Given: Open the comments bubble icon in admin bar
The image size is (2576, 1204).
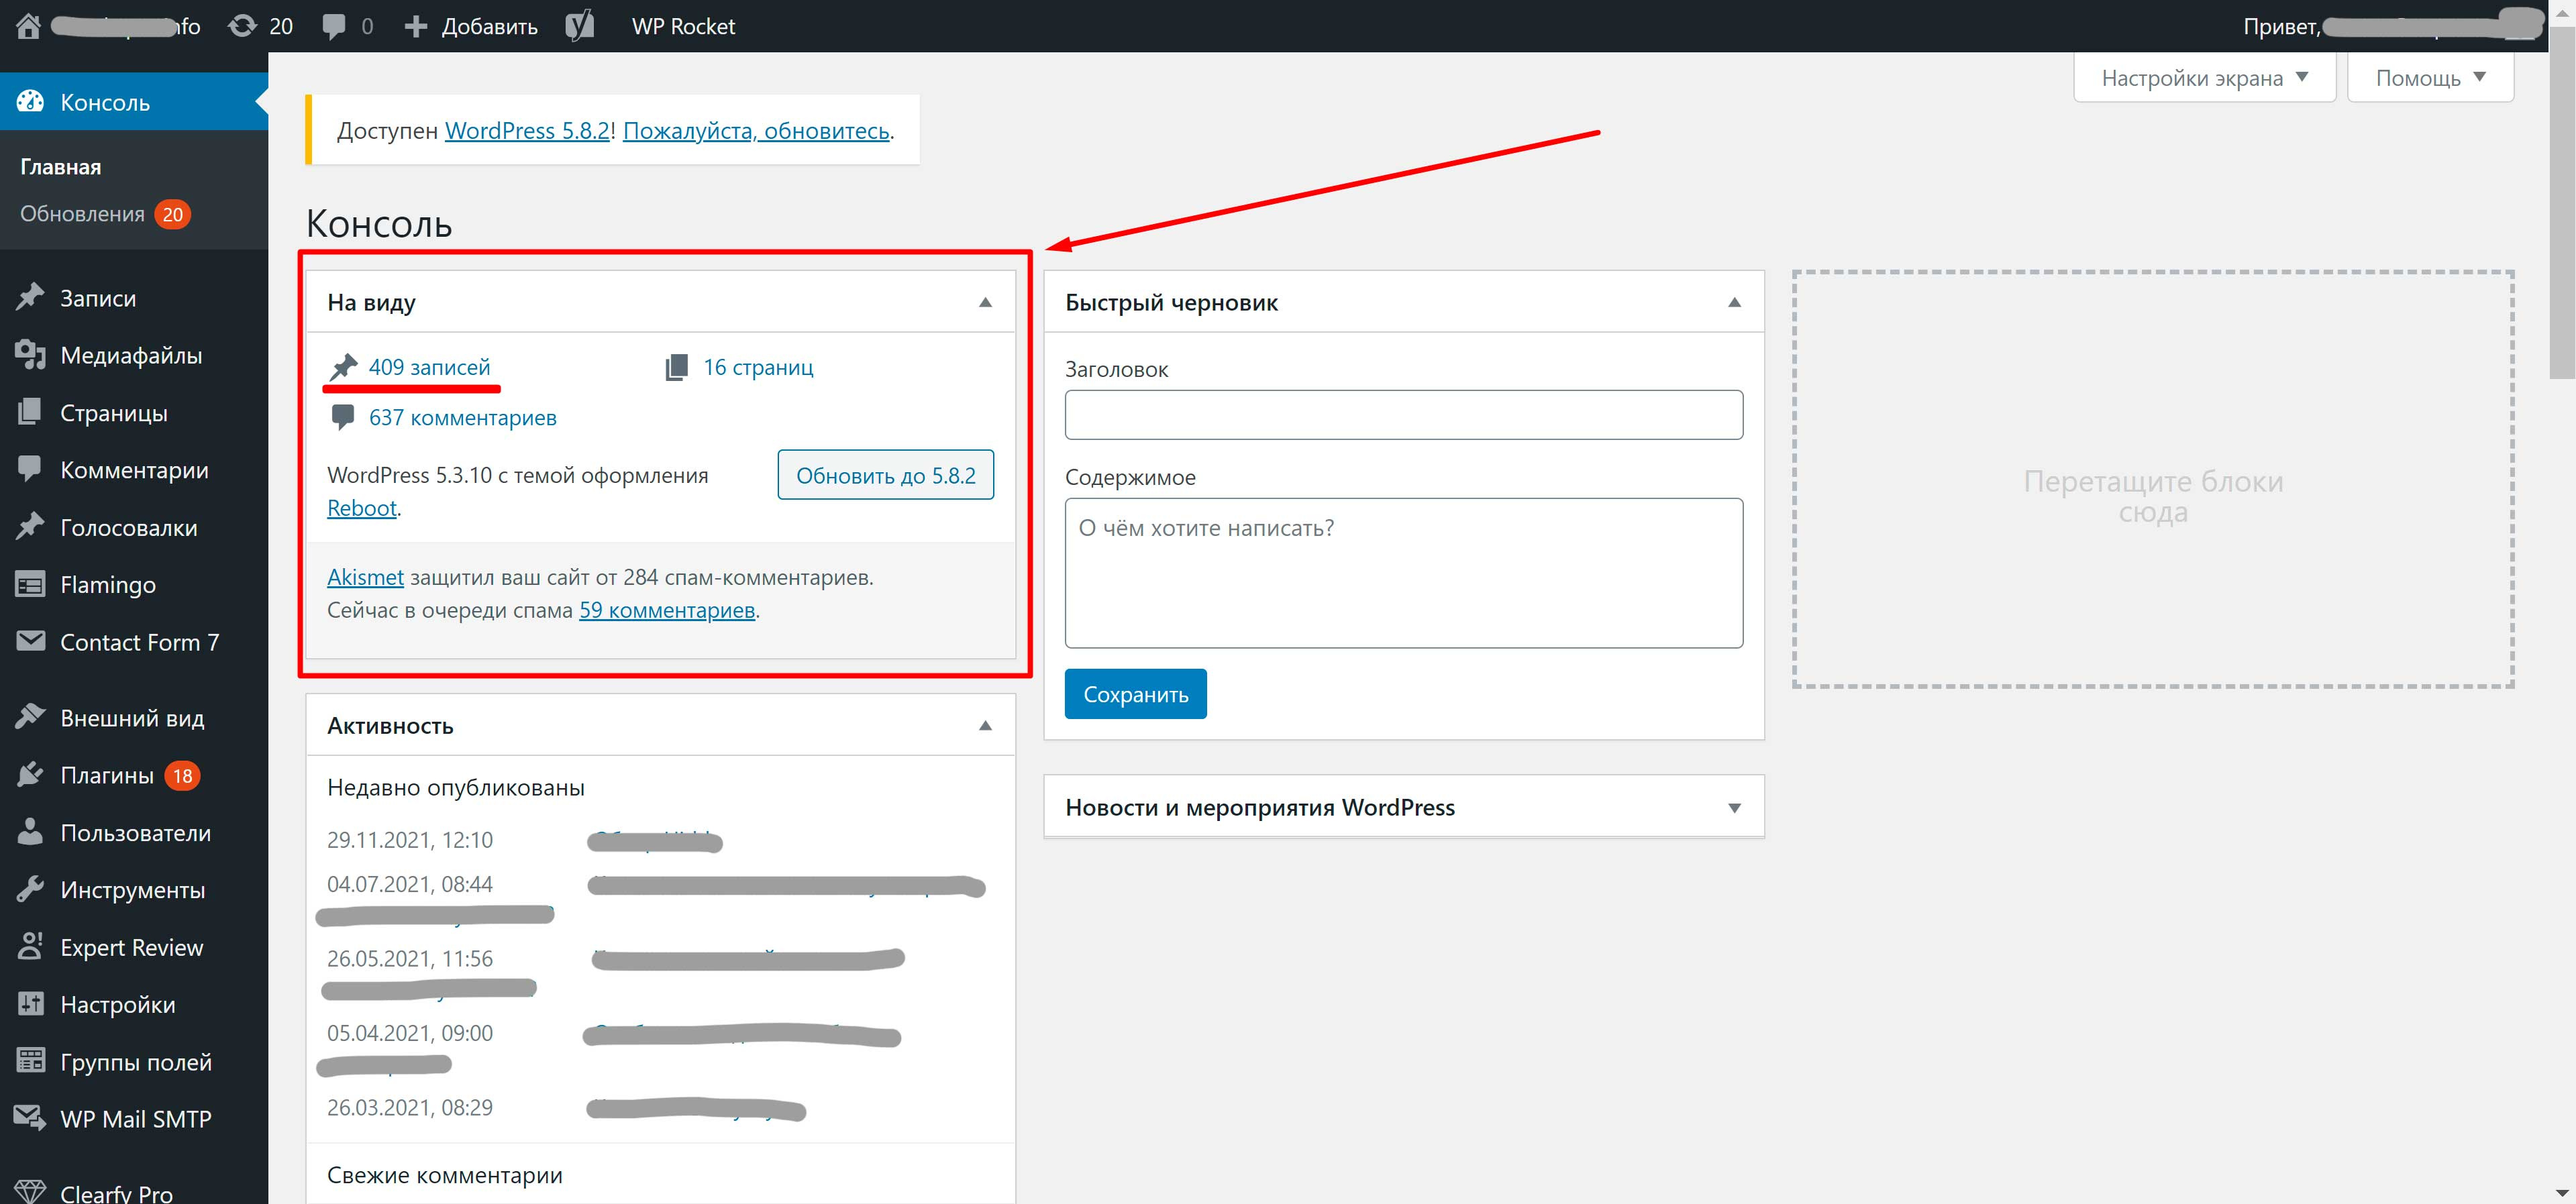Looking at the screenshot, I should [334, 26].
